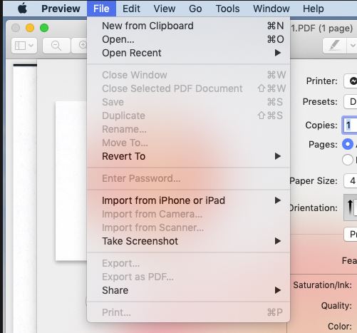
Task: Open the dropdown below Orientation
Action: [x=351, y=235]
